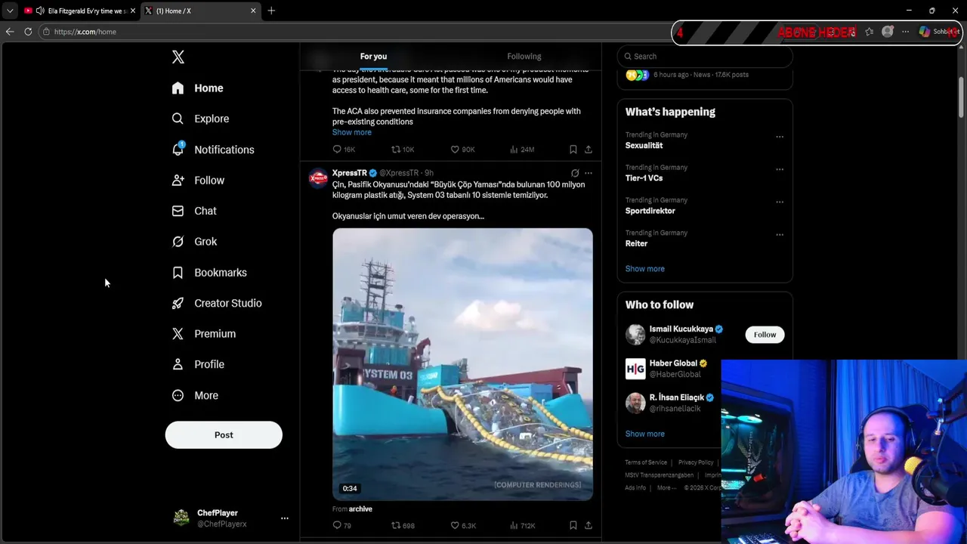Click the X logo in sidebar
The width and height of the screenshot is (967, 544).
(x=178, y=57)
